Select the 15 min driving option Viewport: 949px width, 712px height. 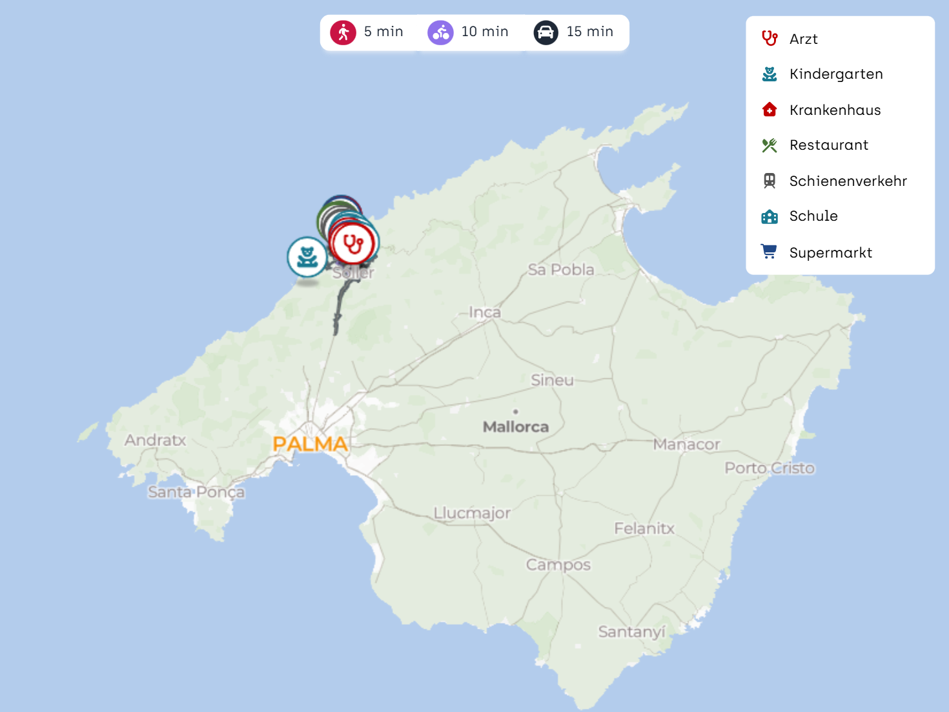pos(589,32)
